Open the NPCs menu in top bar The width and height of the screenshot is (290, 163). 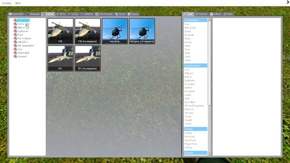(18, 3)
